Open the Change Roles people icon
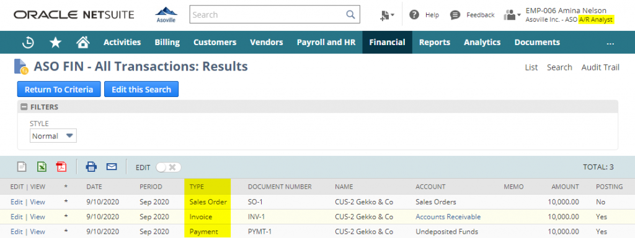This screenshot has height=238, width=635. (x=512, y=15)
